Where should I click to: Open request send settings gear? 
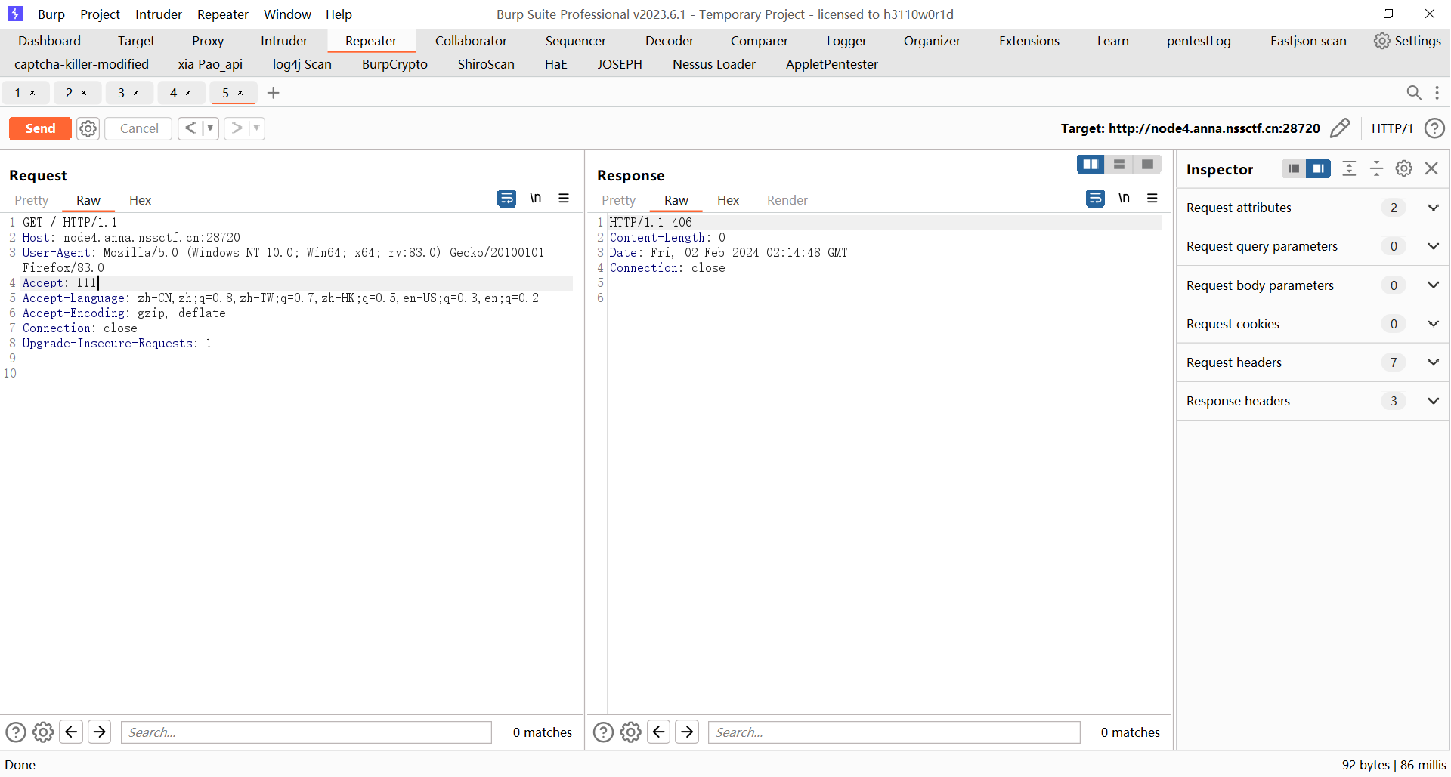(88, 128)
